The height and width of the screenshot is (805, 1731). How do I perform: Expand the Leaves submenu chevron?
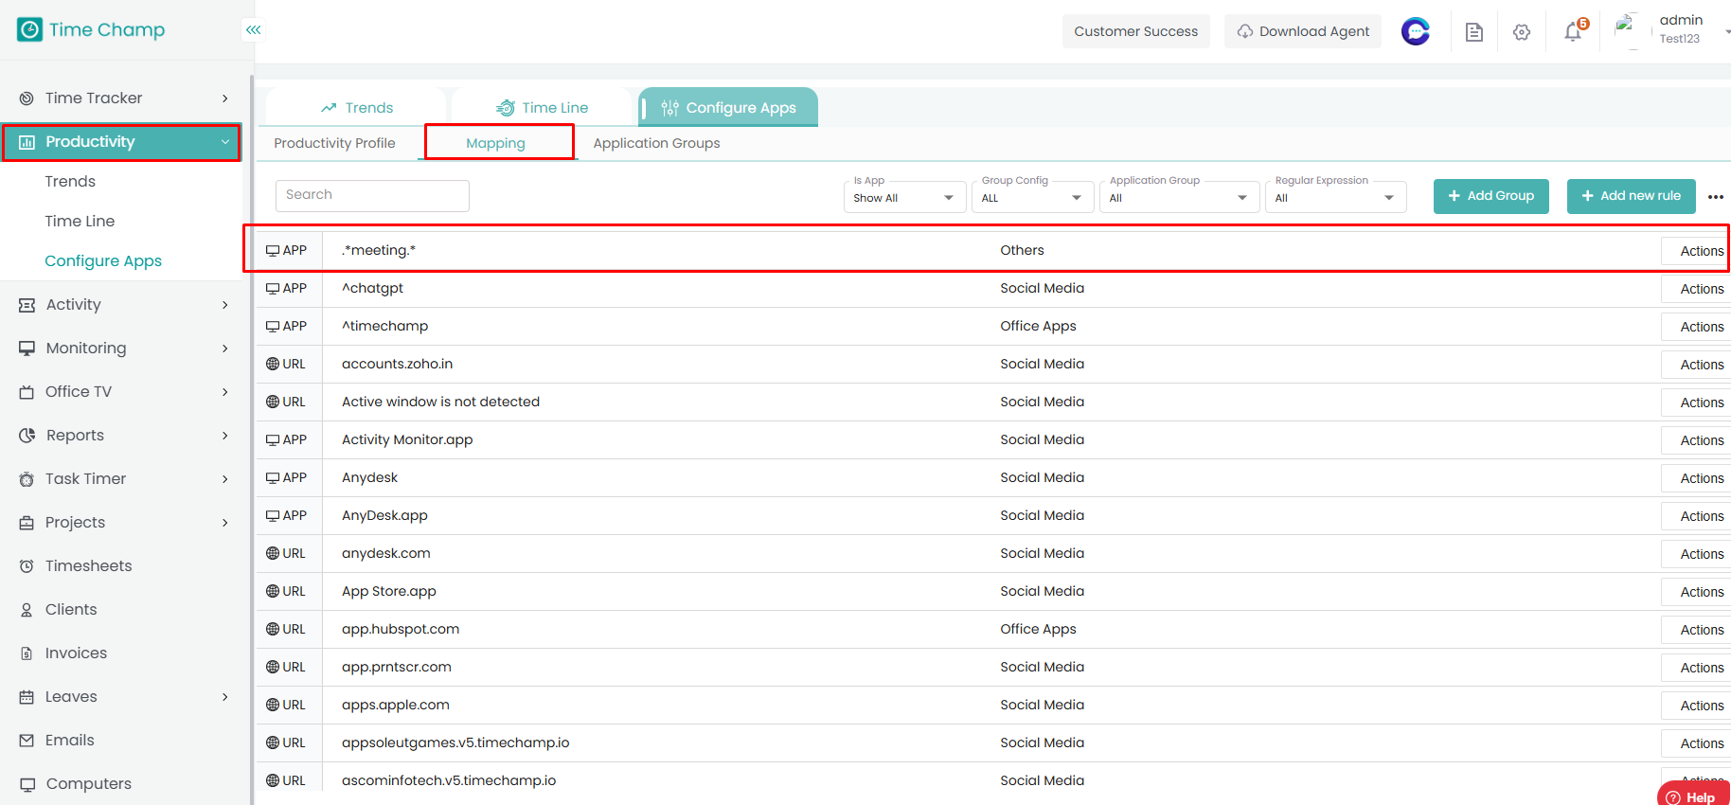click(x=225, y=697)
